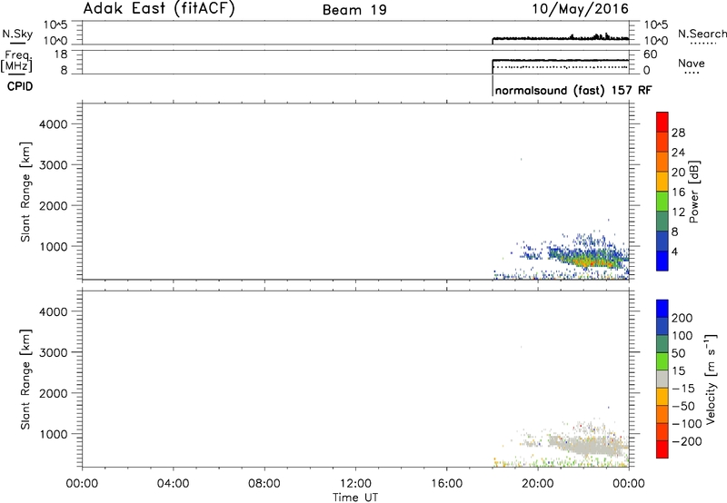Click the "28" Power colorbar value
This screenshot has width=727, height=503.
point(678,133)
